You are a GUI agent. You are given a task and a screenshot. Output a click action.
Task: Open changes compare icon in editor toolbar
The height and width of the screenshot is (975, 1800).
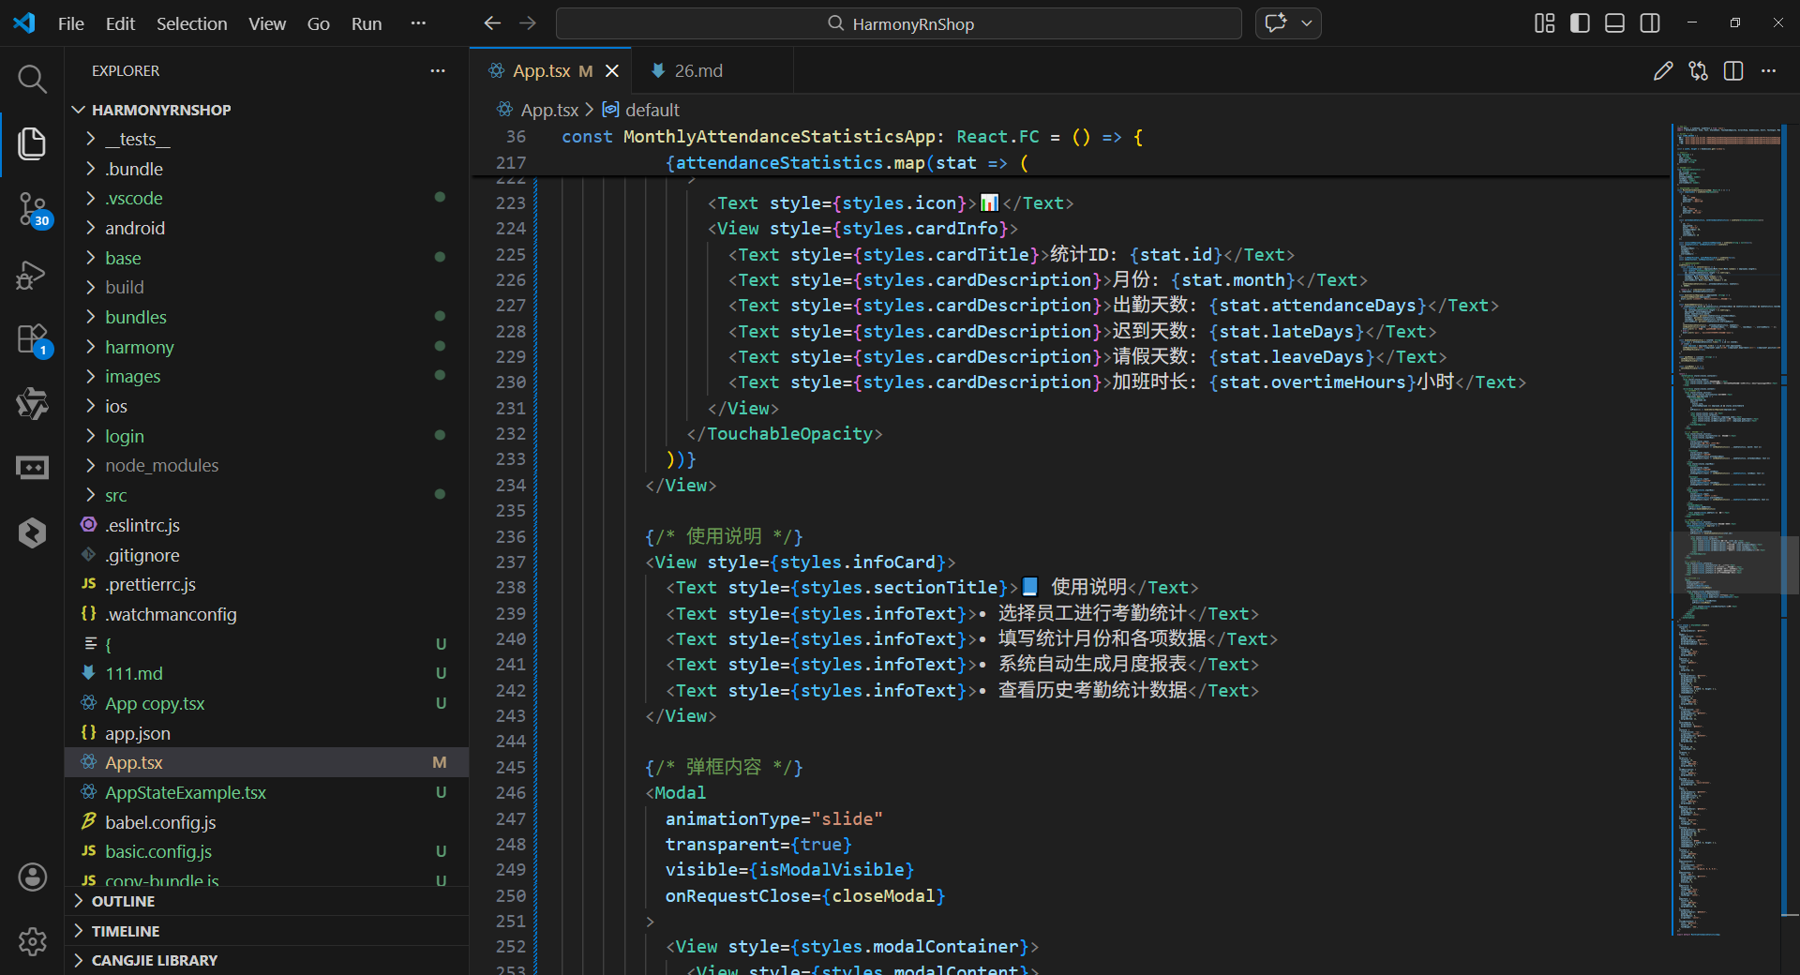pyautogui.click(x=1698, y=71)
